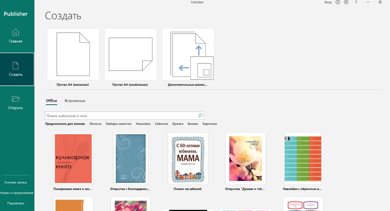Minimize the Publisher window
390x211 pixels.
click(368, 2)
